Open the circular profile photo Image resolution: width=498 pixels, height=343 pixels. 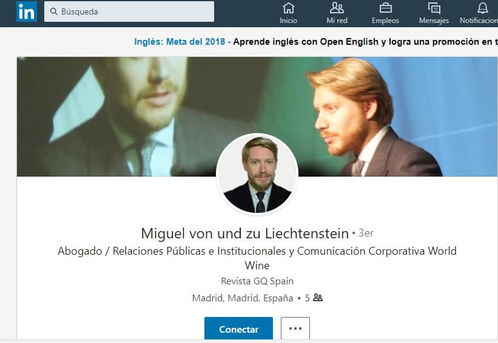point(257,174)
